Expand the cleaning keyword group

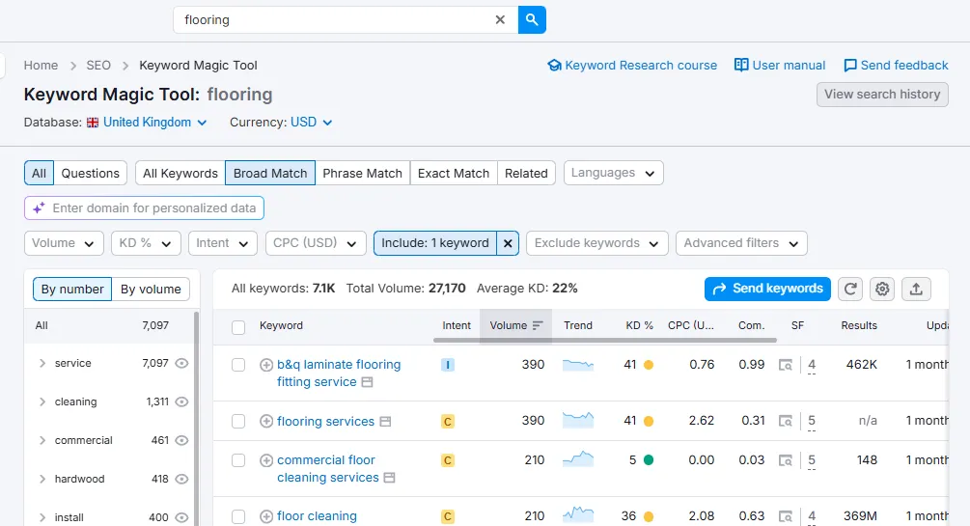(42, 401)
